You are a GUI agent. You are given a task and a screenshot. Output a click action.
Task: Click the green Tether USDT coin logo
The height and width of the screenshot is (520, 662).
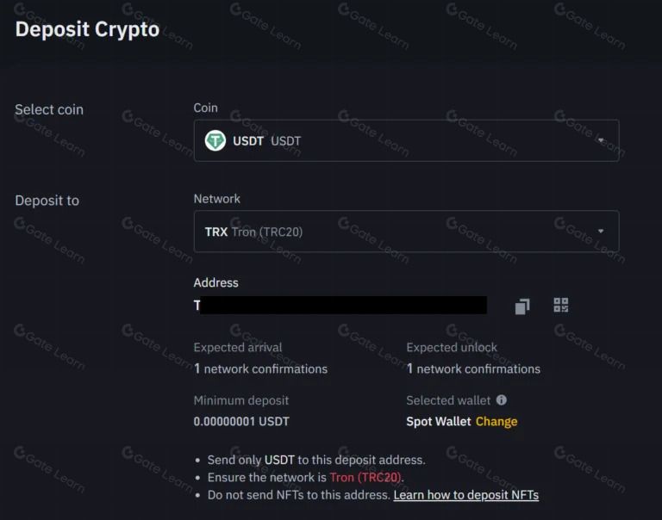tap(215, 140)
